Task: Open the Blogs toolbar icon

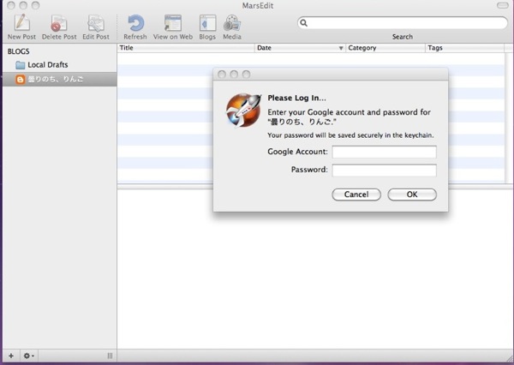Action: [x=207, y=23]
